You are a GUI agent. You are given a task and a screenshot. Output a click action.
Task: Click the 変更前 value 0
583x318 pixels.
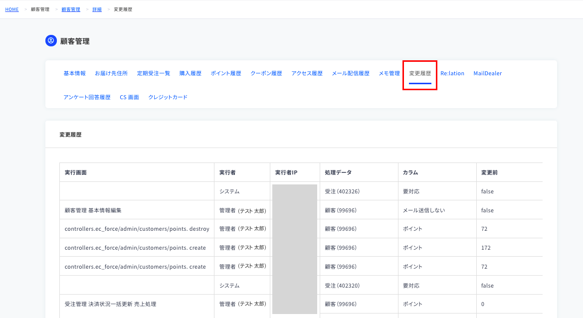coord(483,304)
